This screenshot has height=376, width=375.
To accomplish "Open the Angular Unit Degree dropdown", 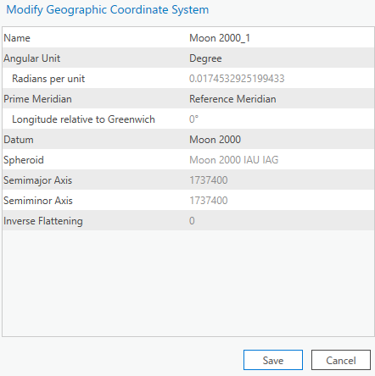I will 281,58.
